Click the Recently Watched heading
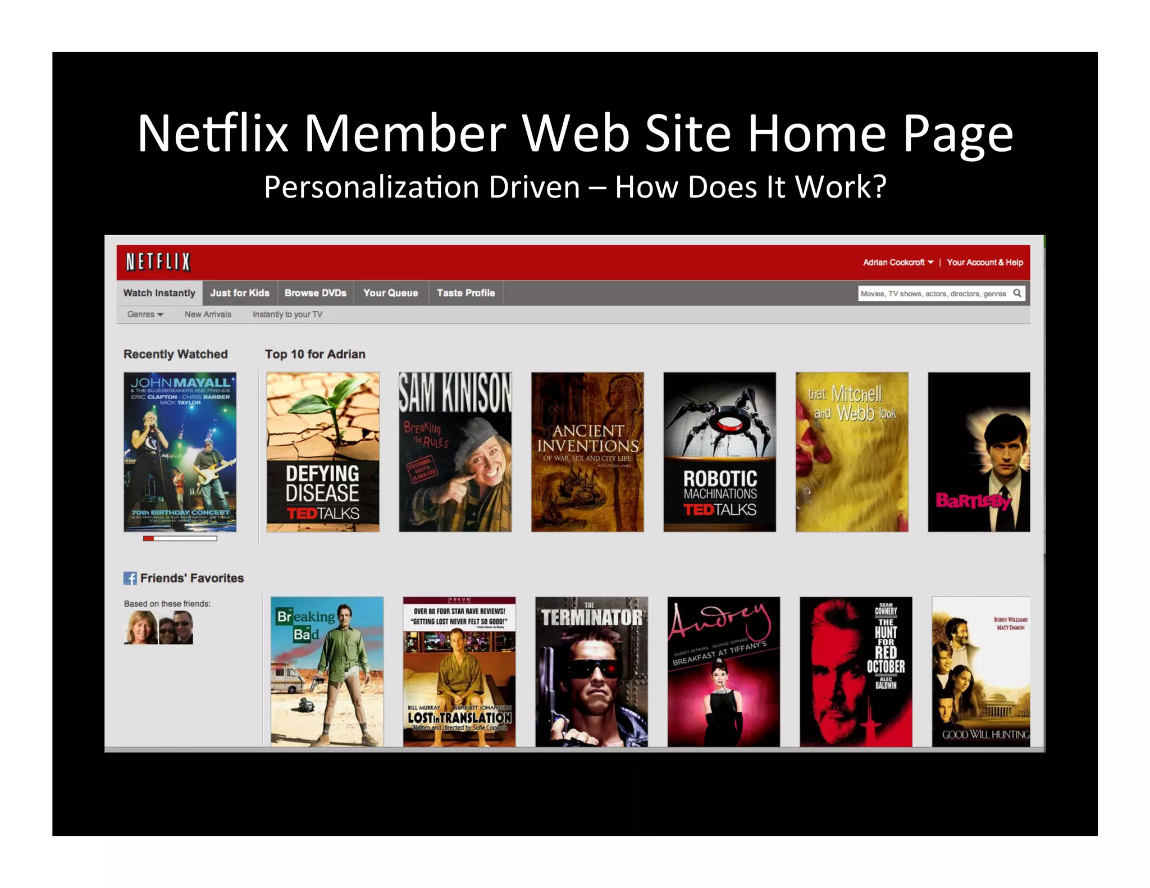This screenshot has width=1150, height=888. [176, 354]
